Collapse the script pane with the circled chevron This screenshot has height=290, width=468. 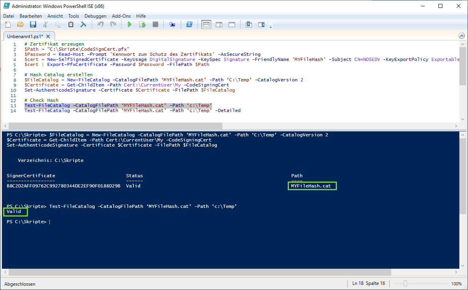(461, 35)
